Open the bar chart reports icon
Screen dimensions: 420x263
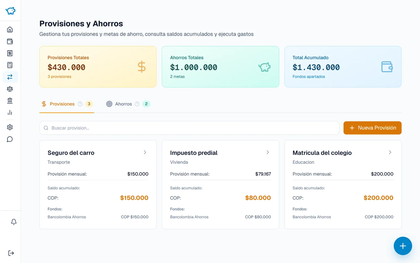click(x=10, y=113)
